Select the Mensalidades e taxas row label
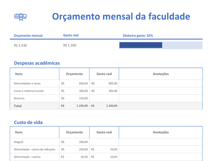The width and height of the screenshot is (209, 161). 27,83
